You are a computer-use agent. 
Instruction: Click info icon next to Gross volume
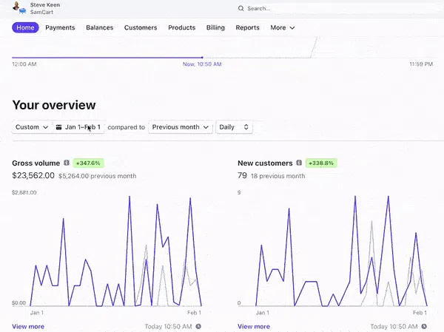[x=67, y=163]
